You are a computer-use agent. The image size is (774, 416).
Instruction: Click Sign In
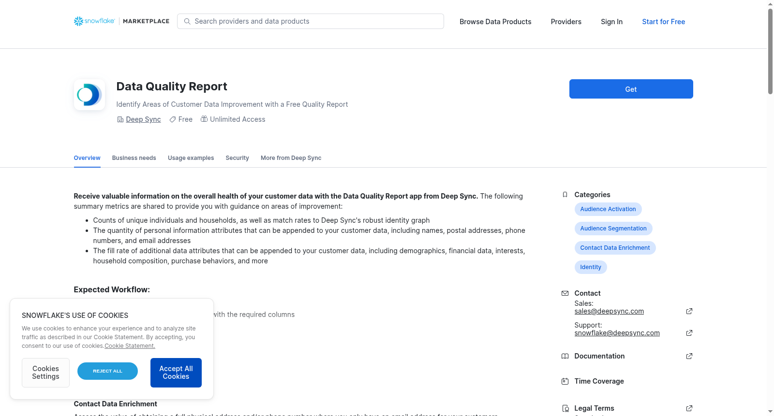(x=611, y=22)
